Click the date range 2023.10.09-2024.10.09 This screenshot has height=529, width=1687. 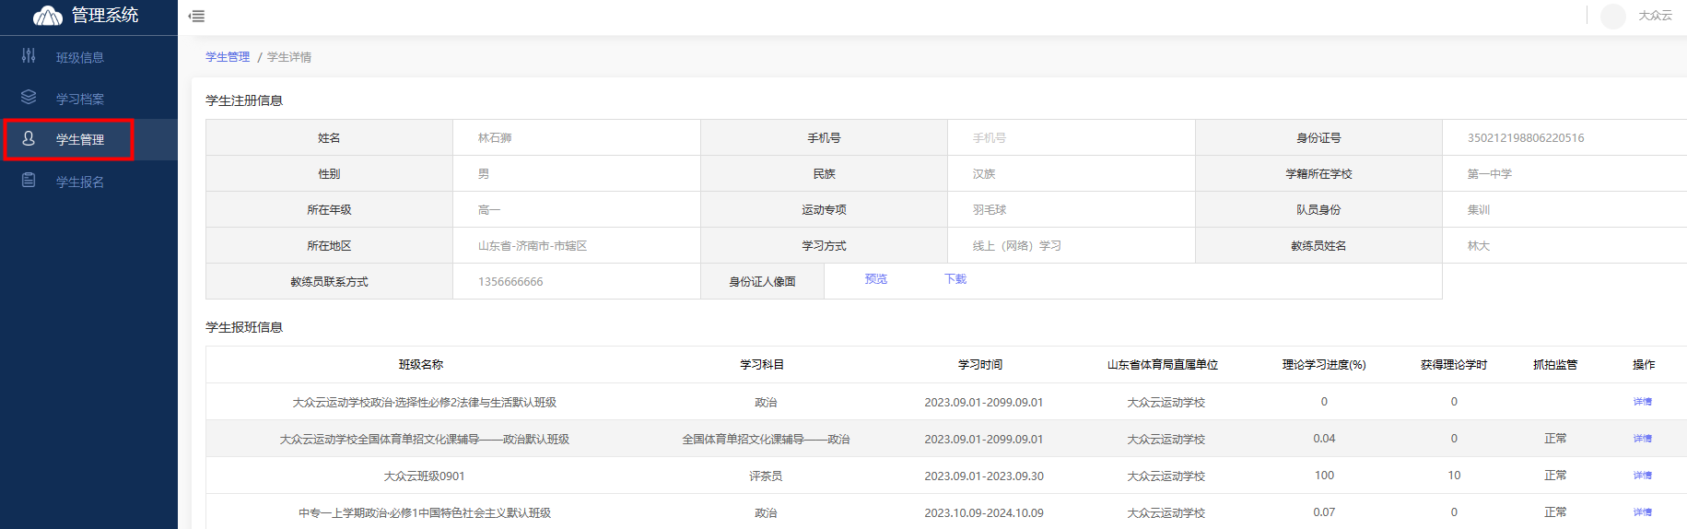tap(984, 513)
